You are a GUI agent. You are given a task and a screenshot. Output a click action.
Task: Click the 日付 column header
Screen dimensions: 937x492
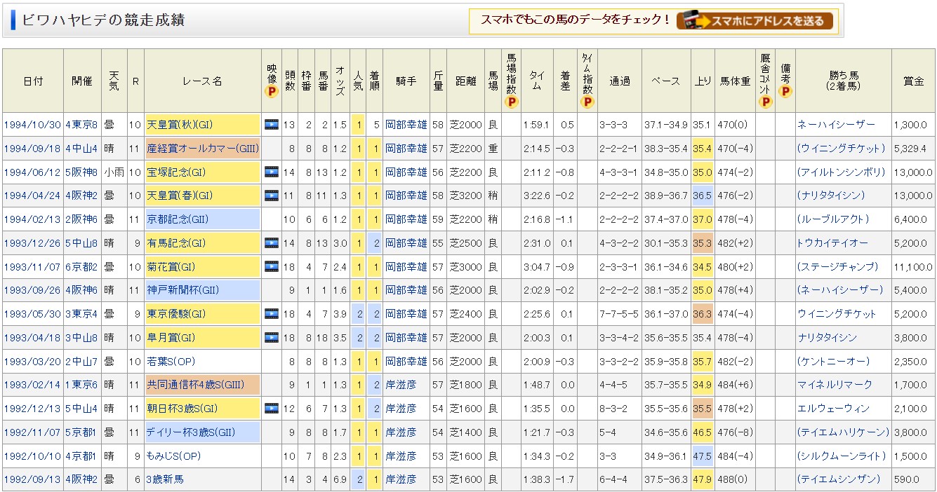tap(32, 81)
